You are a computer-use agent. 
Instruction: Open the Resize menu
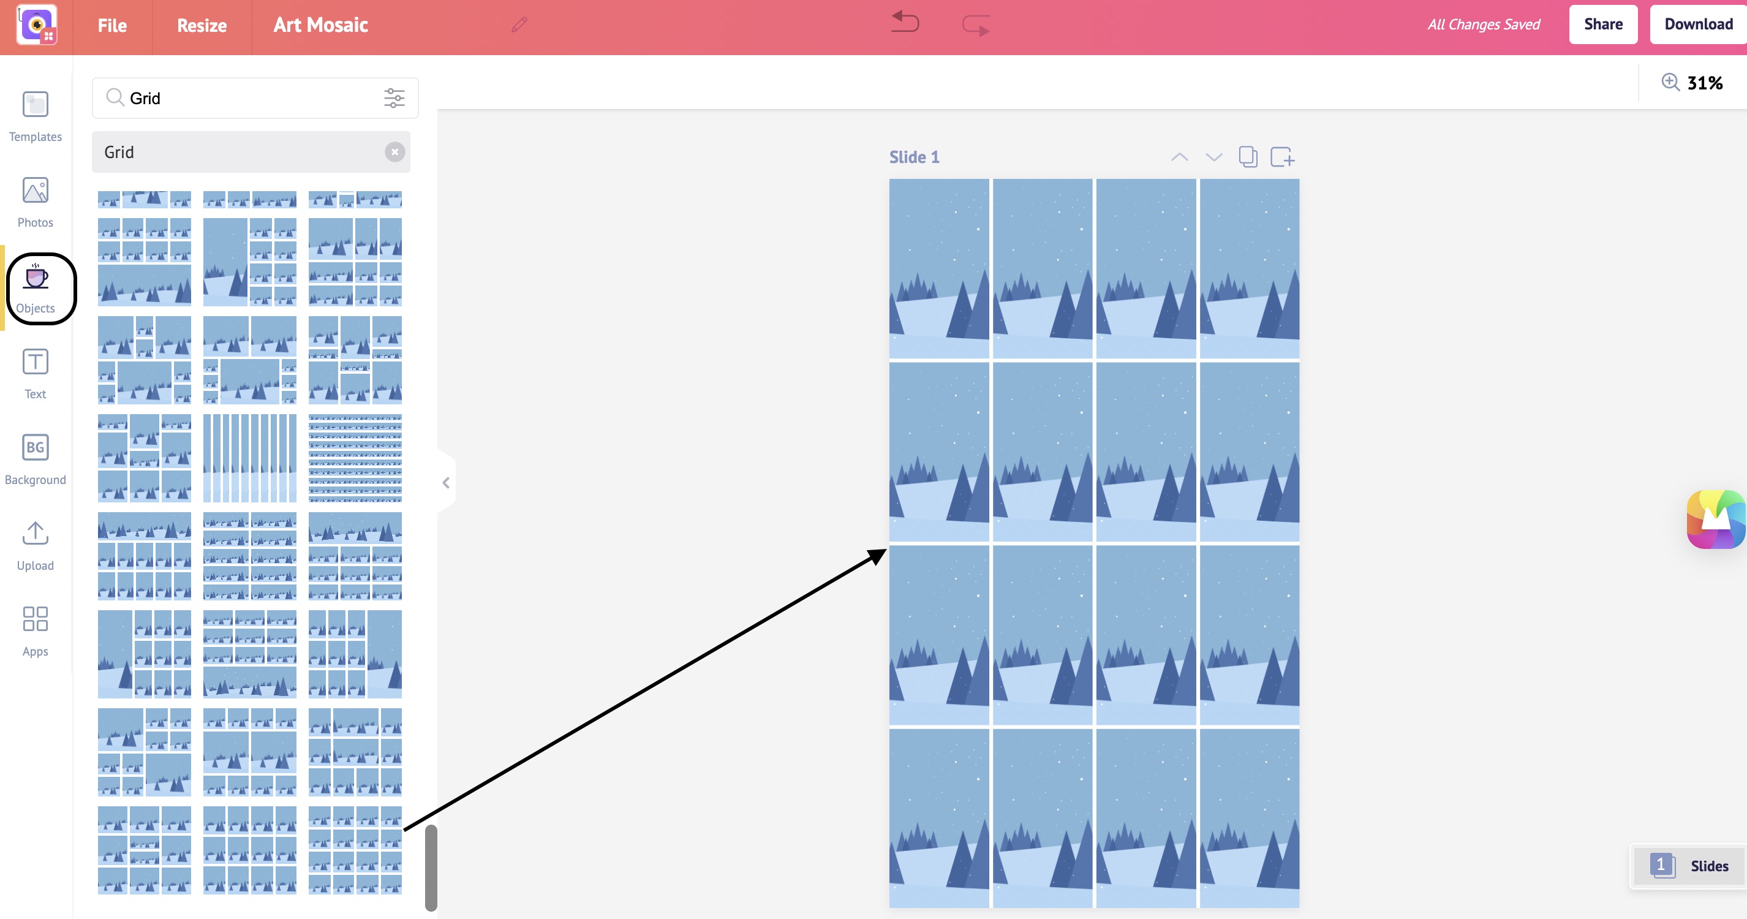click(201, 25)
